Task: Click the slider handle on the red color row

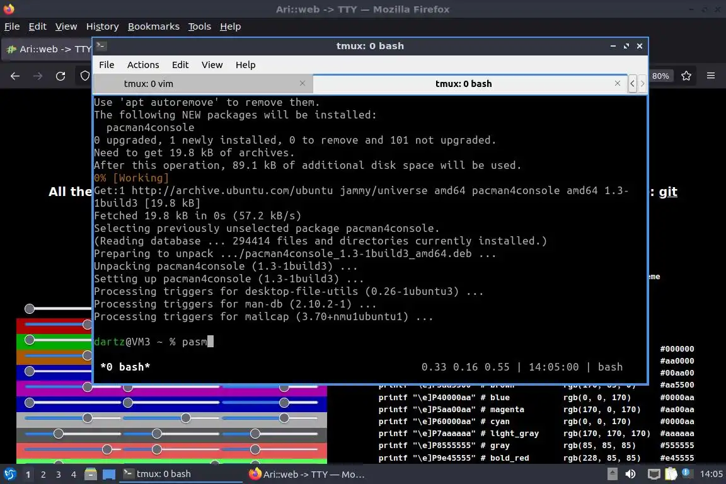Action: (x=87, y=324)
